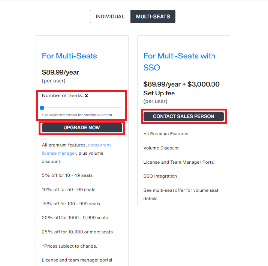Click the SSO integration feature text
Viewport: 268px width, 266px height.
click(160, 176)
